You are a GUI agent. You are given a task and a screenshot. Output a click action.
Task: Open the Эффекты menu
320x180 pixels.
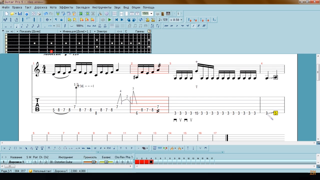click(66, 7)
